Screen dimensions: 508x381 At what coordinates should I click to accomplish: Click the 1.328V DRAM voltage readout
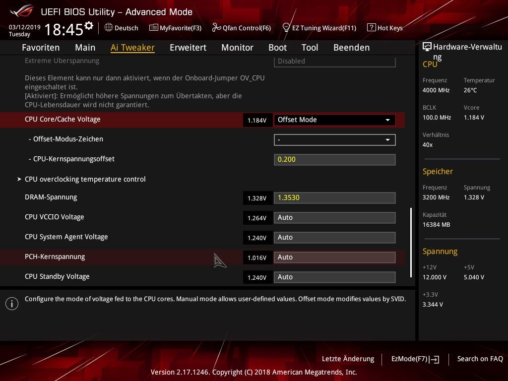[257, 198]
